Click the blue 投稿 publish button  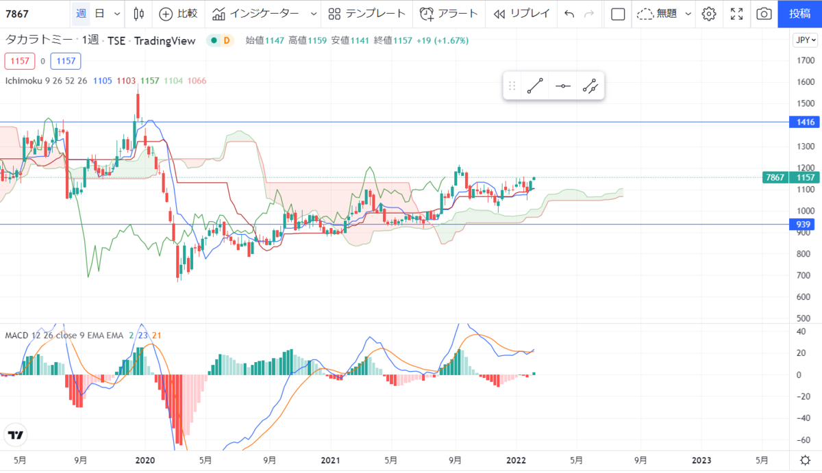[x=800, y=14]
